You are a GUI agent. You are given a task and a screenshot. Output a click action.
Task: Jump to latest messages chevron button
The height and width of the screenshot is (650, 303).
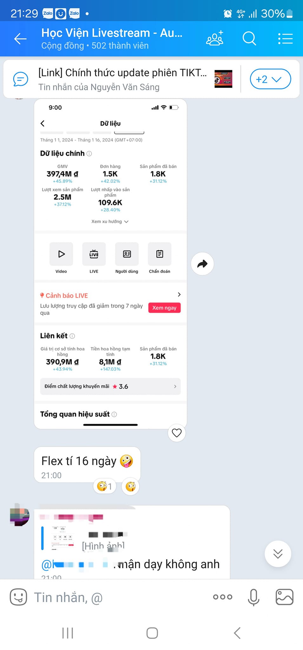click(278, 554)
